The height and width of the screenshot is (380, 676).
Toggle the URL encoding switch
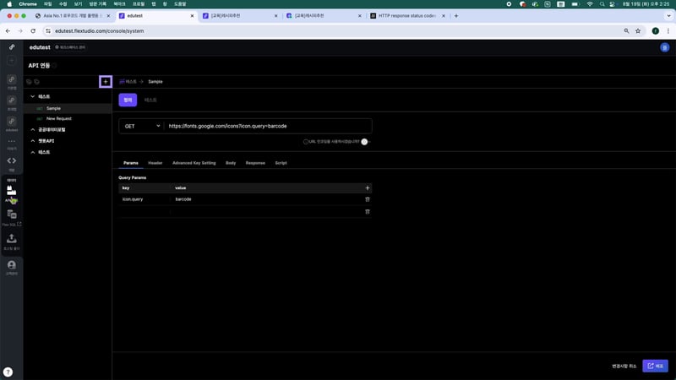coord(366,142)
